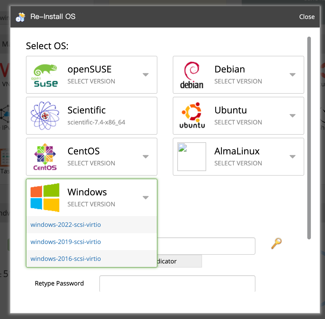Image resolution: width=325 pixels, height=319 pixels.
Task: Click SELECT VERSION under openSUSE
Action: click(91, 81)
